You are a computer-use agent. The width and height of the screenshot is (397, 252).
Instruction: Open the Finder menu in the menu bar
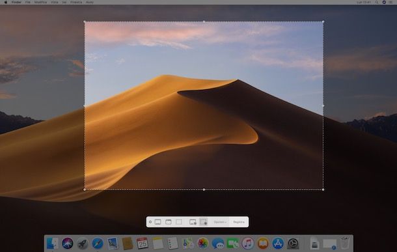point(16,2)
